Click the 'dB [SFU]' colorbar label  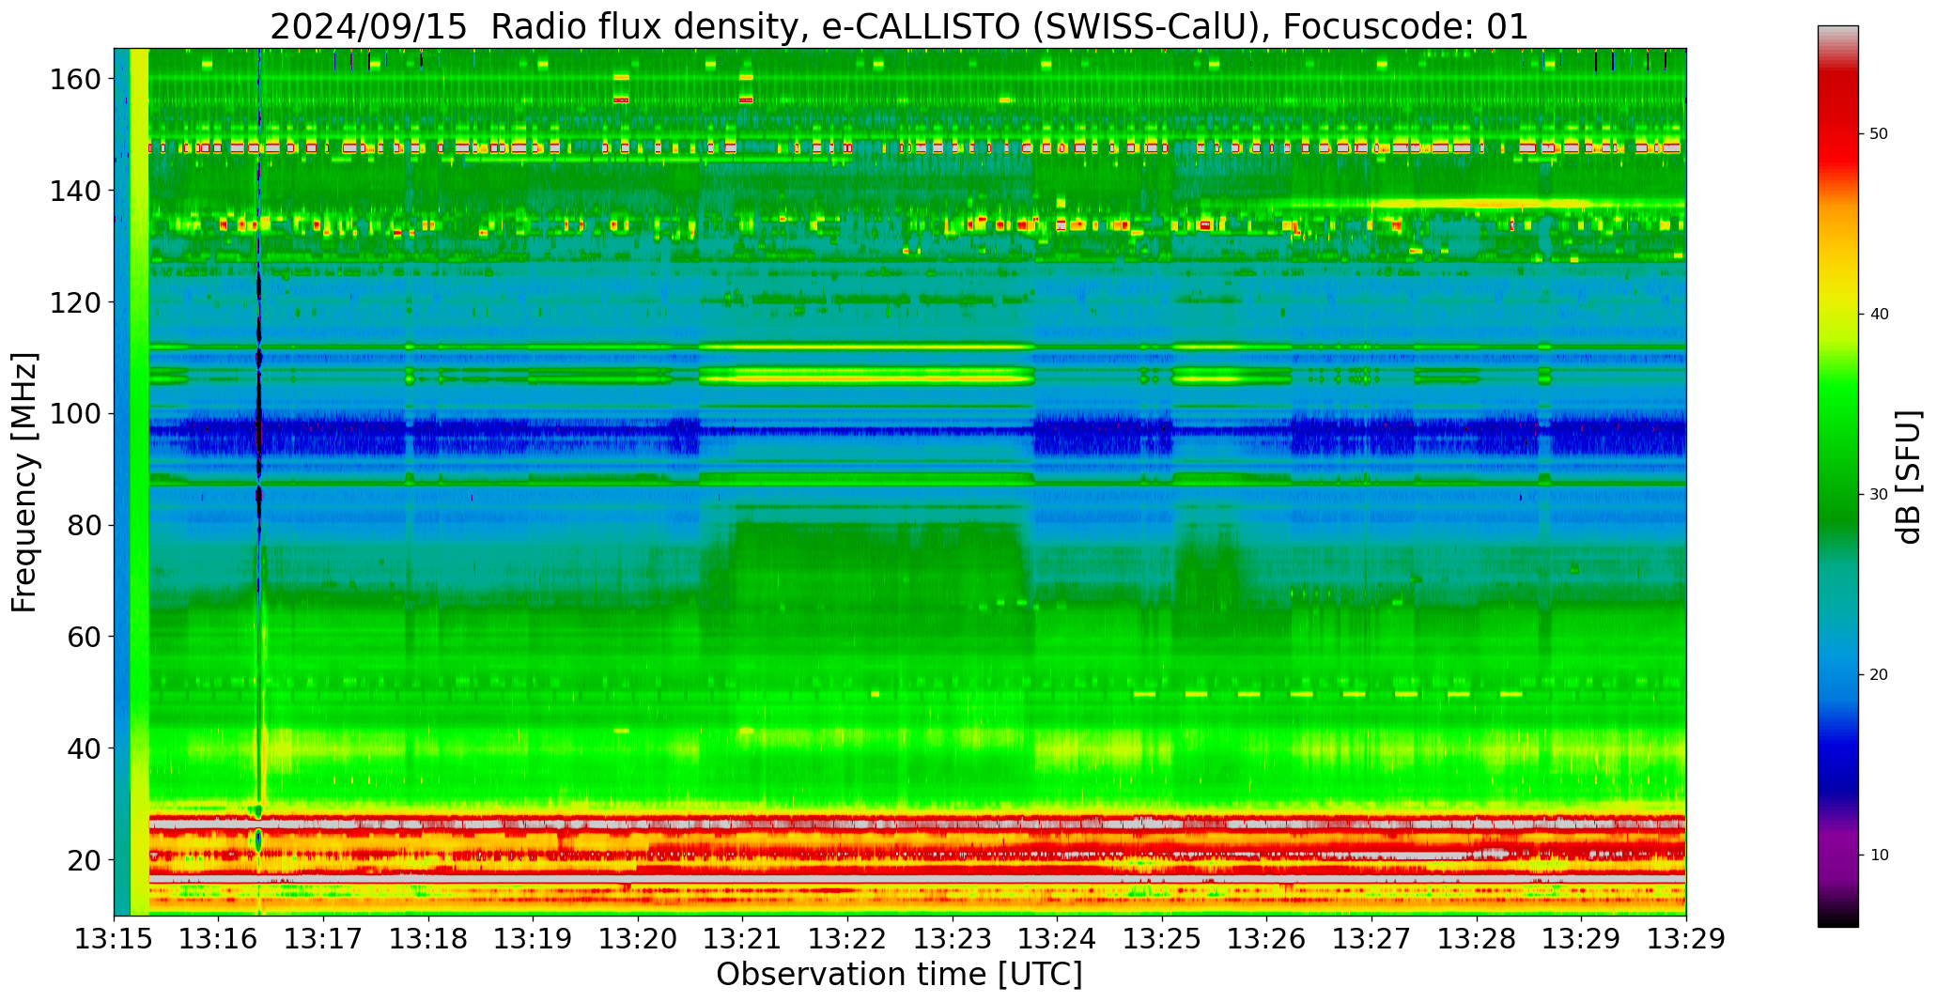pos(1908,477)
